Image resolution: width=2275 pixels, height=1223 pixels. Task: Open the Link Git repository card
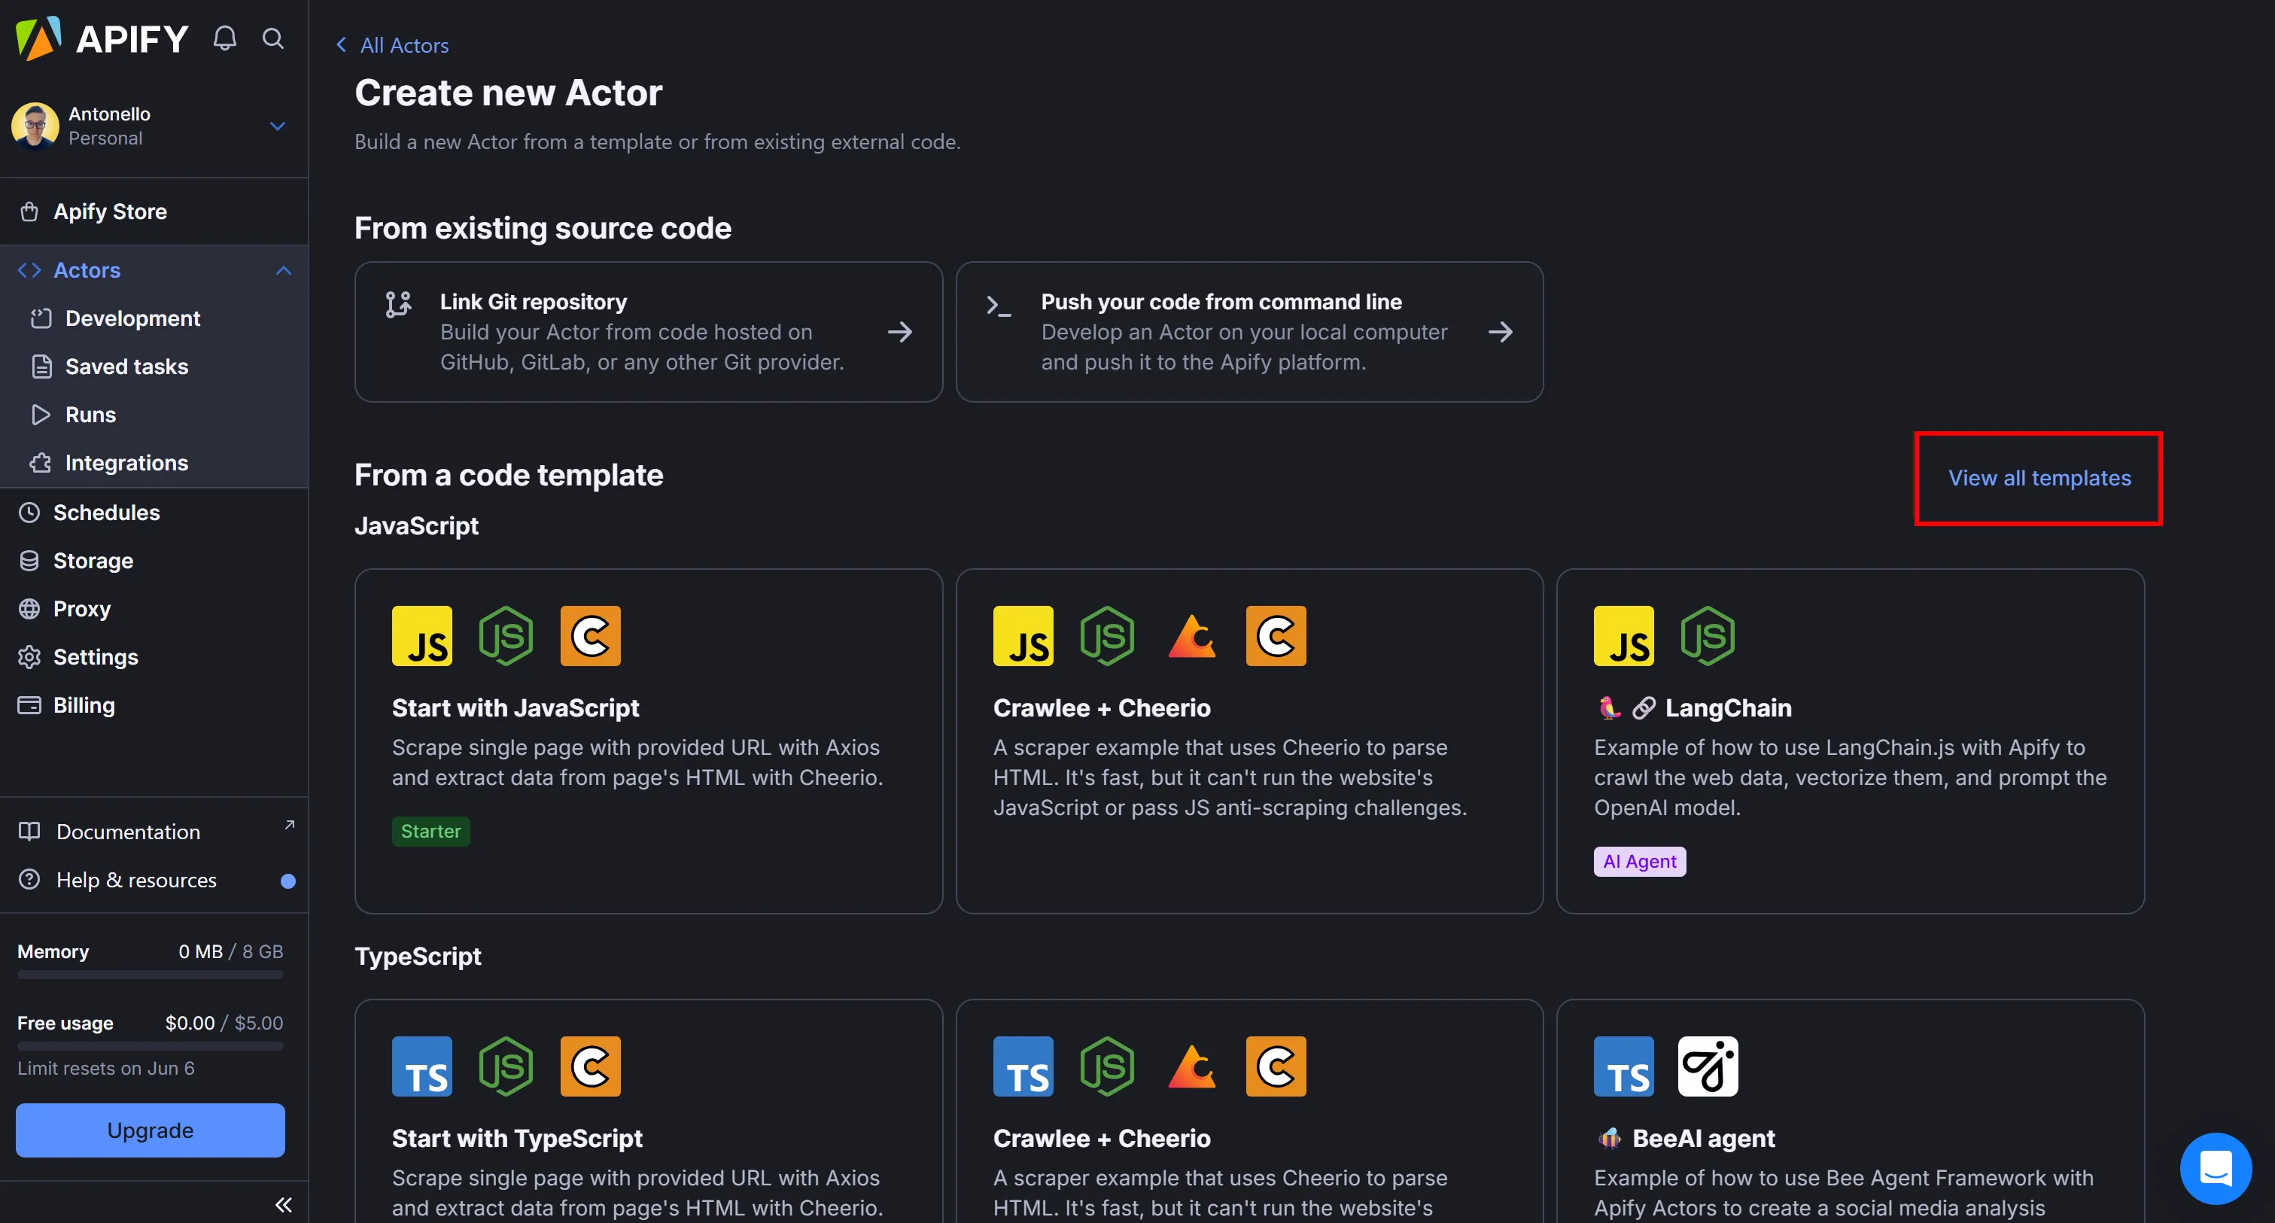tap(648, 332)
